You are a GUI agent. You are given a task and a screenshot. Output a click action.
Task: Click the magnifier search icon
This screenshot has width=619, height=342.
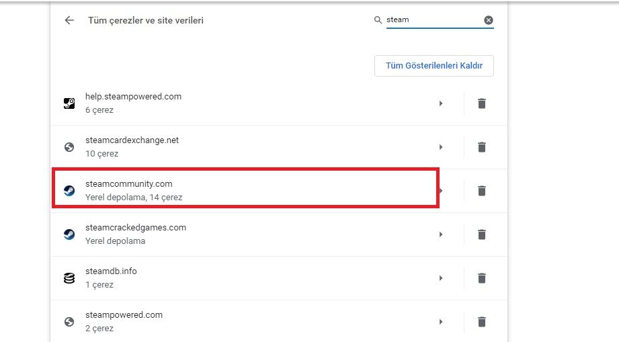pos(378,19)
